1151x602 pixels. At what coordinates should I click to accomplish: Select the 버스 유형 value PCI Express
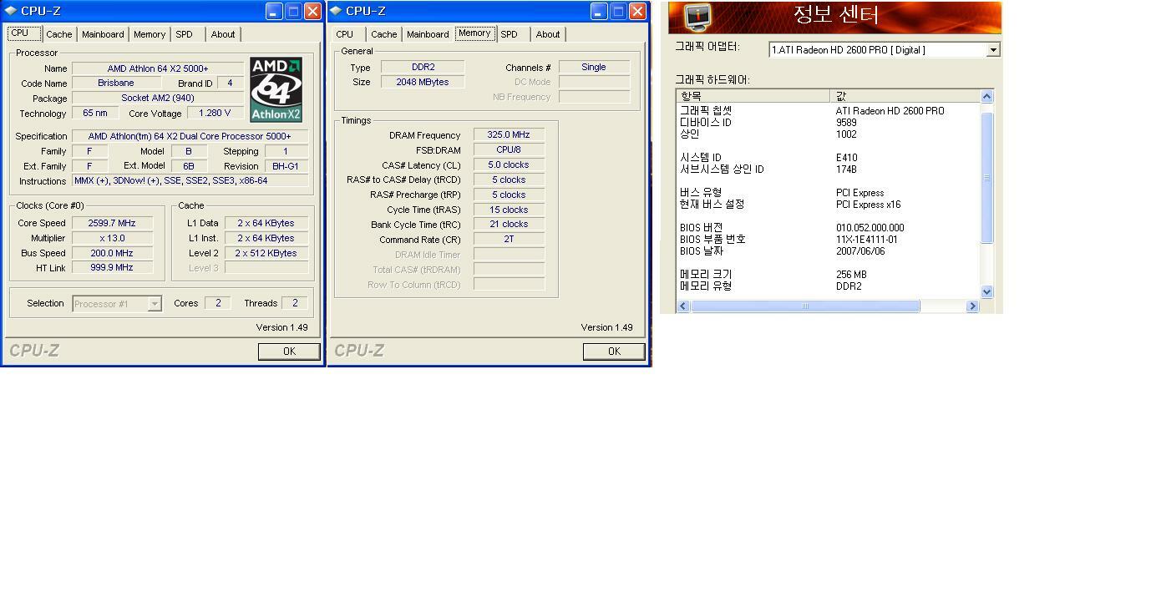[859, 193]
